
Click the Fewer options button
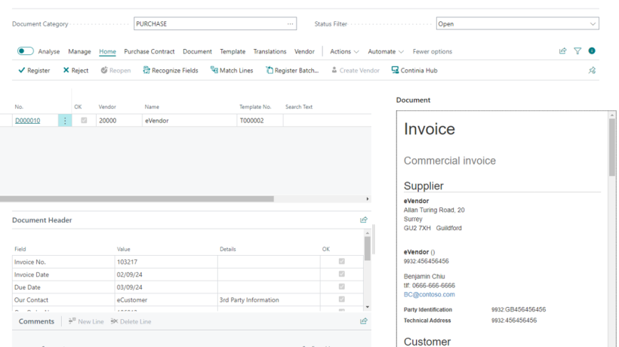click(x=433, y=51)
